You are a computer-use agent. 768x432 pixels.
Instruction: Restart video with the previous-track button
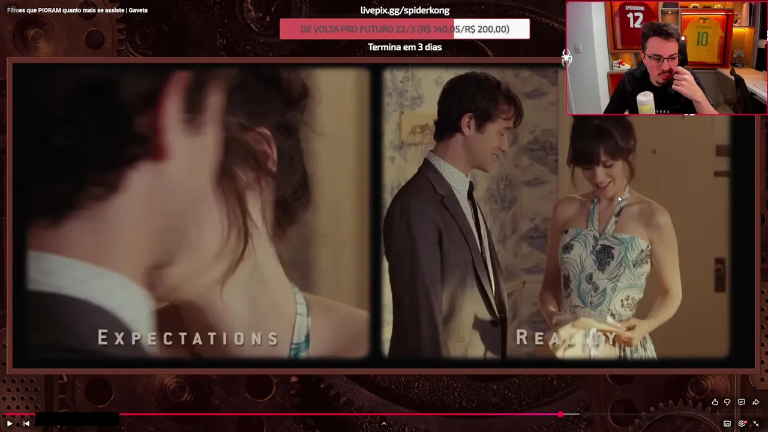click(26, 424)
